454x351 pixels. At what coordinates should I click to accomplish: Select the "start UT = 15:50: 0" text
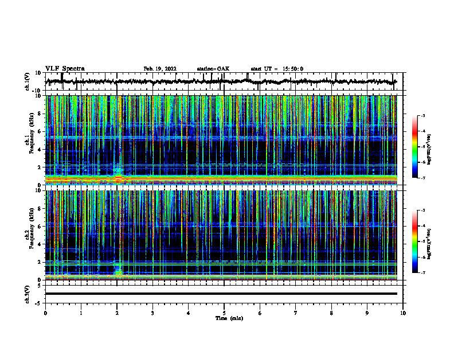click(x=277, y=69)
